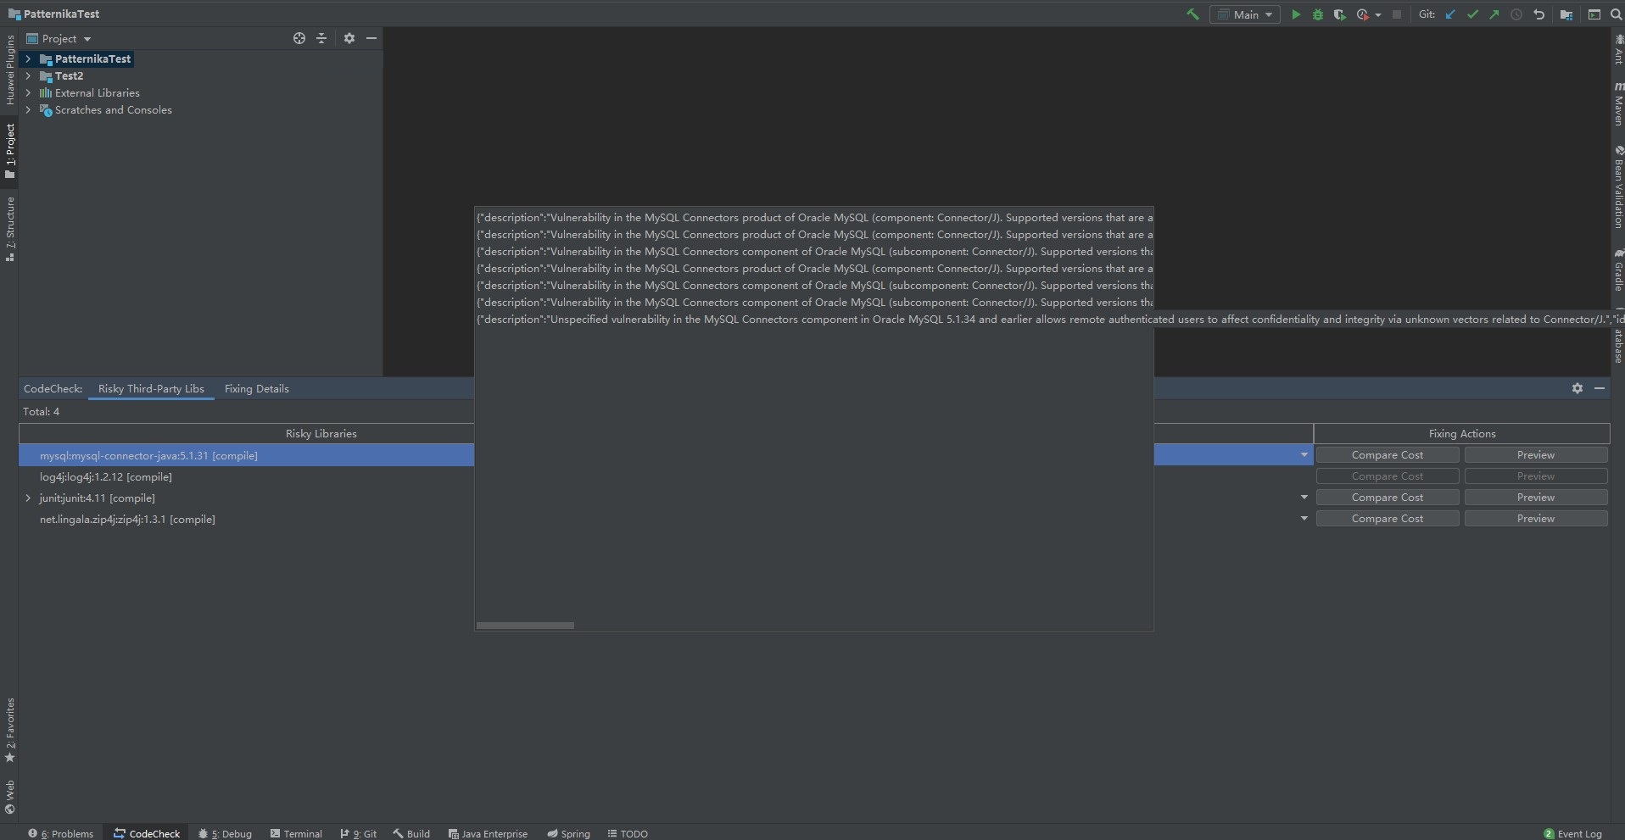Hide the Project tool window
1625x840 pixels.
(371, 38)
